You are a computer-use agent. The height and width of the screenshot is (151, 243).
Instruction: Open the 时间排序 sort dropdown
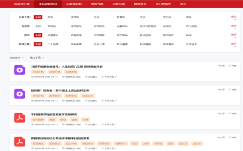pos(17,58)
